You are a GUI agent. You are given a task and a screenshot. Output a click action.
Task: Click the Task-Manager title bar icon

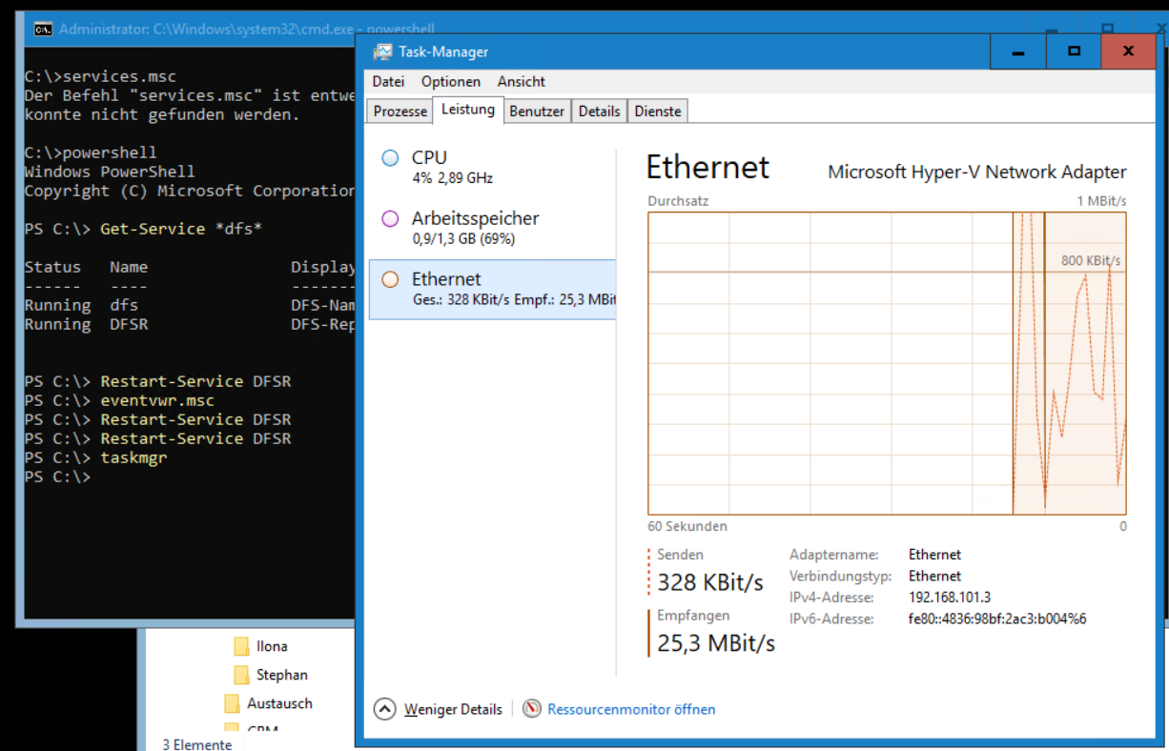[x=381, y=52]
